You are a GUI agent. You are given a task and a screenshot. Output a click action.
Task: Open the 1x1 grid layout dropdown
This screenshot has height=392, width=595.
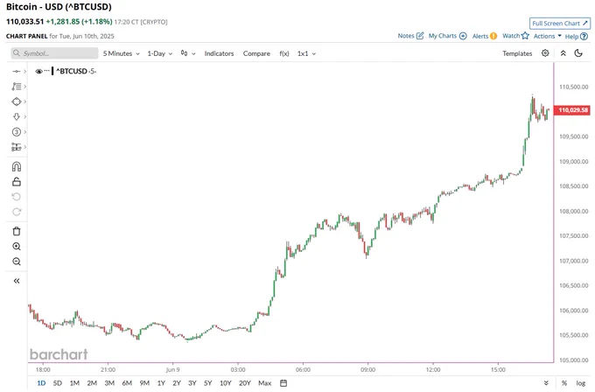click(x=306, y=53)
